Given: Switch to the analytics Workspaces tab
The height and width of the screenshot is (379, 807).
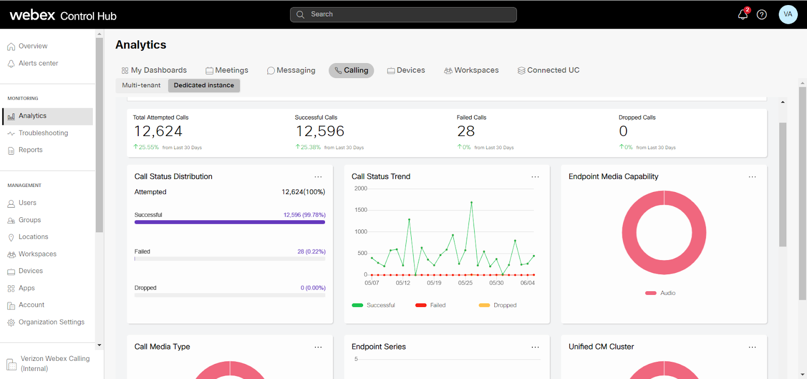Looking at the screenshot, I should tap(472, 71).
